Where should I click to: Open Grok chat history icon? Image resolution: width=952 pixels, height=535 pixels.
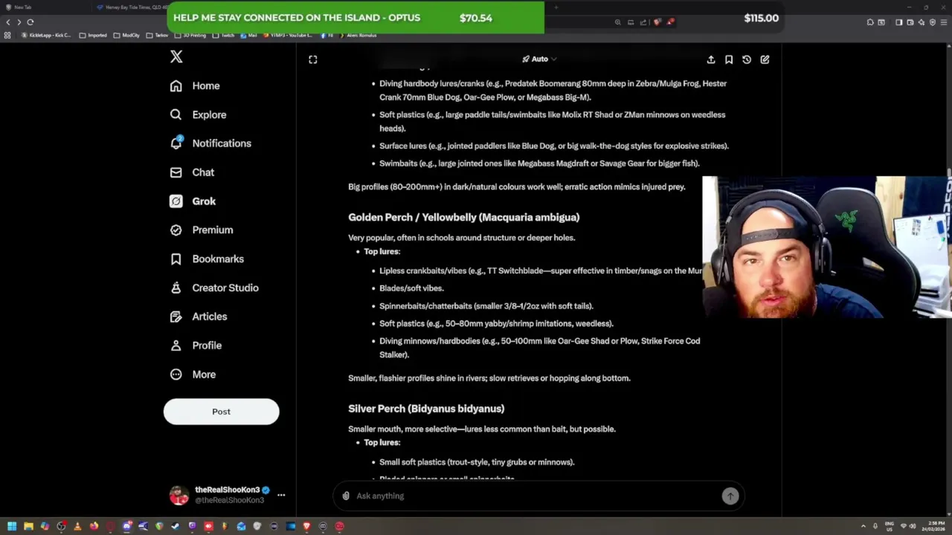[x=747, y=59]
